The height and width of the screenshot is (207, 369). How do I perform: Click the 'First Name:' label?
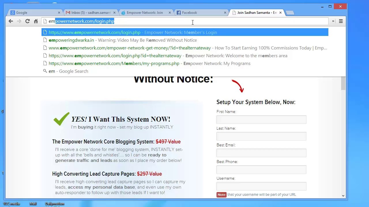[226, 112]
